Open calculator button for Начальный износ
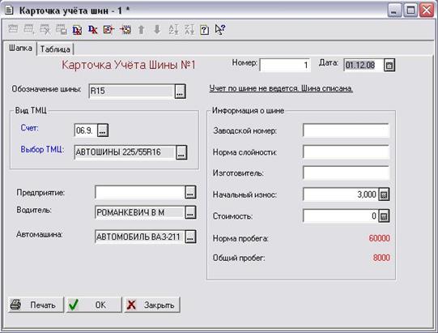438x333 pixels. tap(384, 194)
